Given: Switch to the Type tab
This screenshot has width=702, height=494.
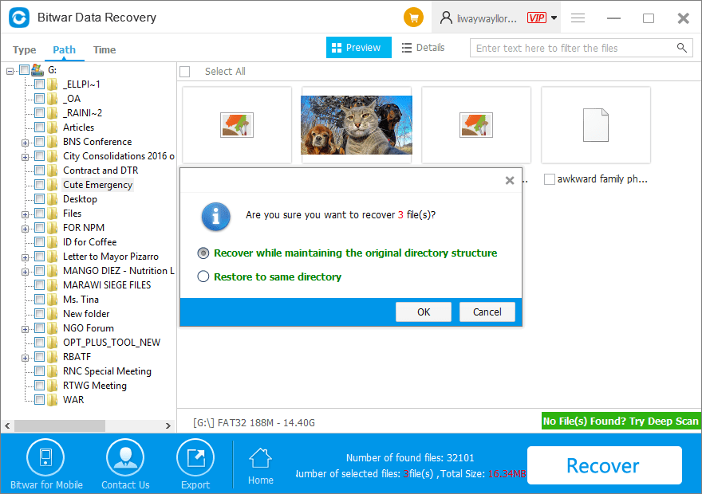Looking at the screenshot, I should click(x=25, y=49).
